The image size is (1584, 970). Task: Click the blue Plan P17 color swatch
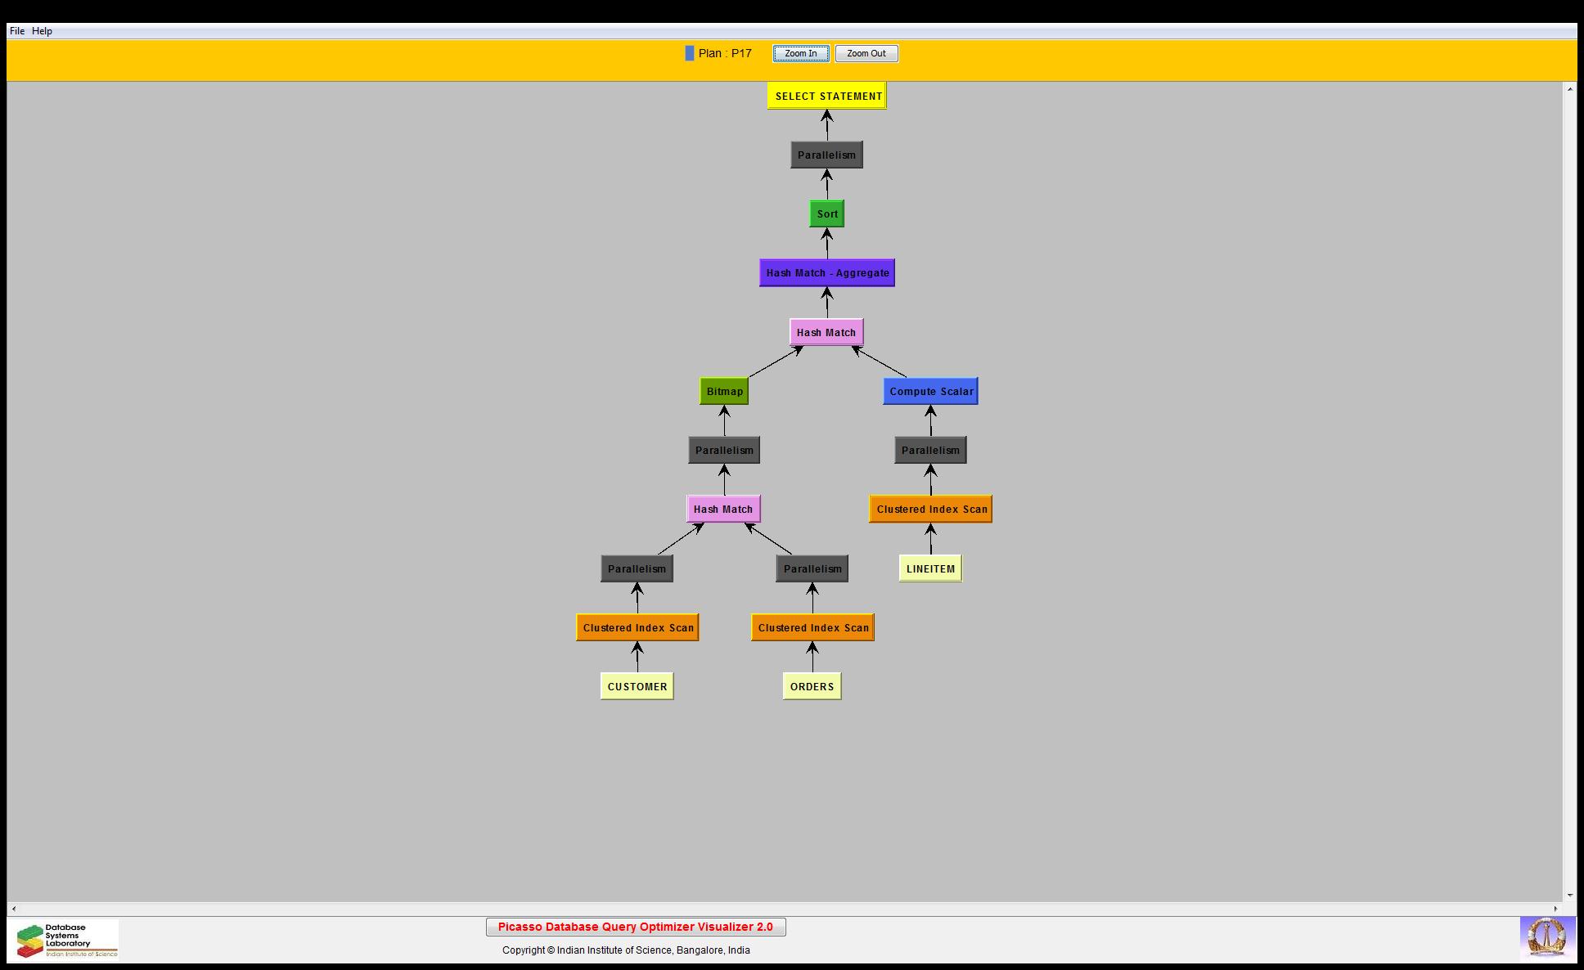pyautogui.click(x=689, y=53)
